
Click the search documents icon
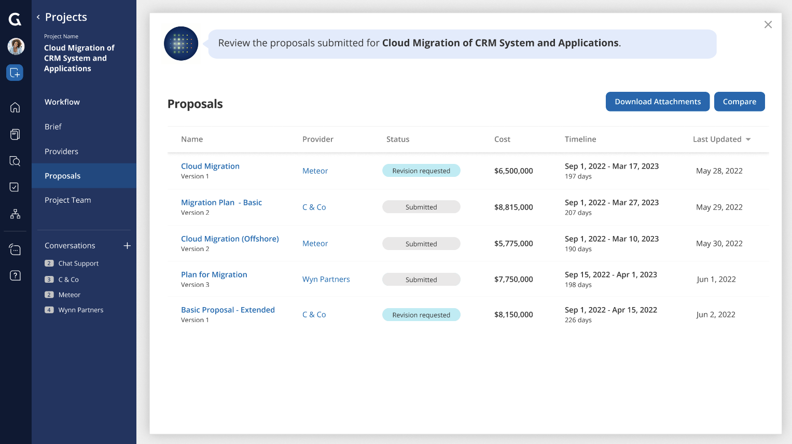15,161
